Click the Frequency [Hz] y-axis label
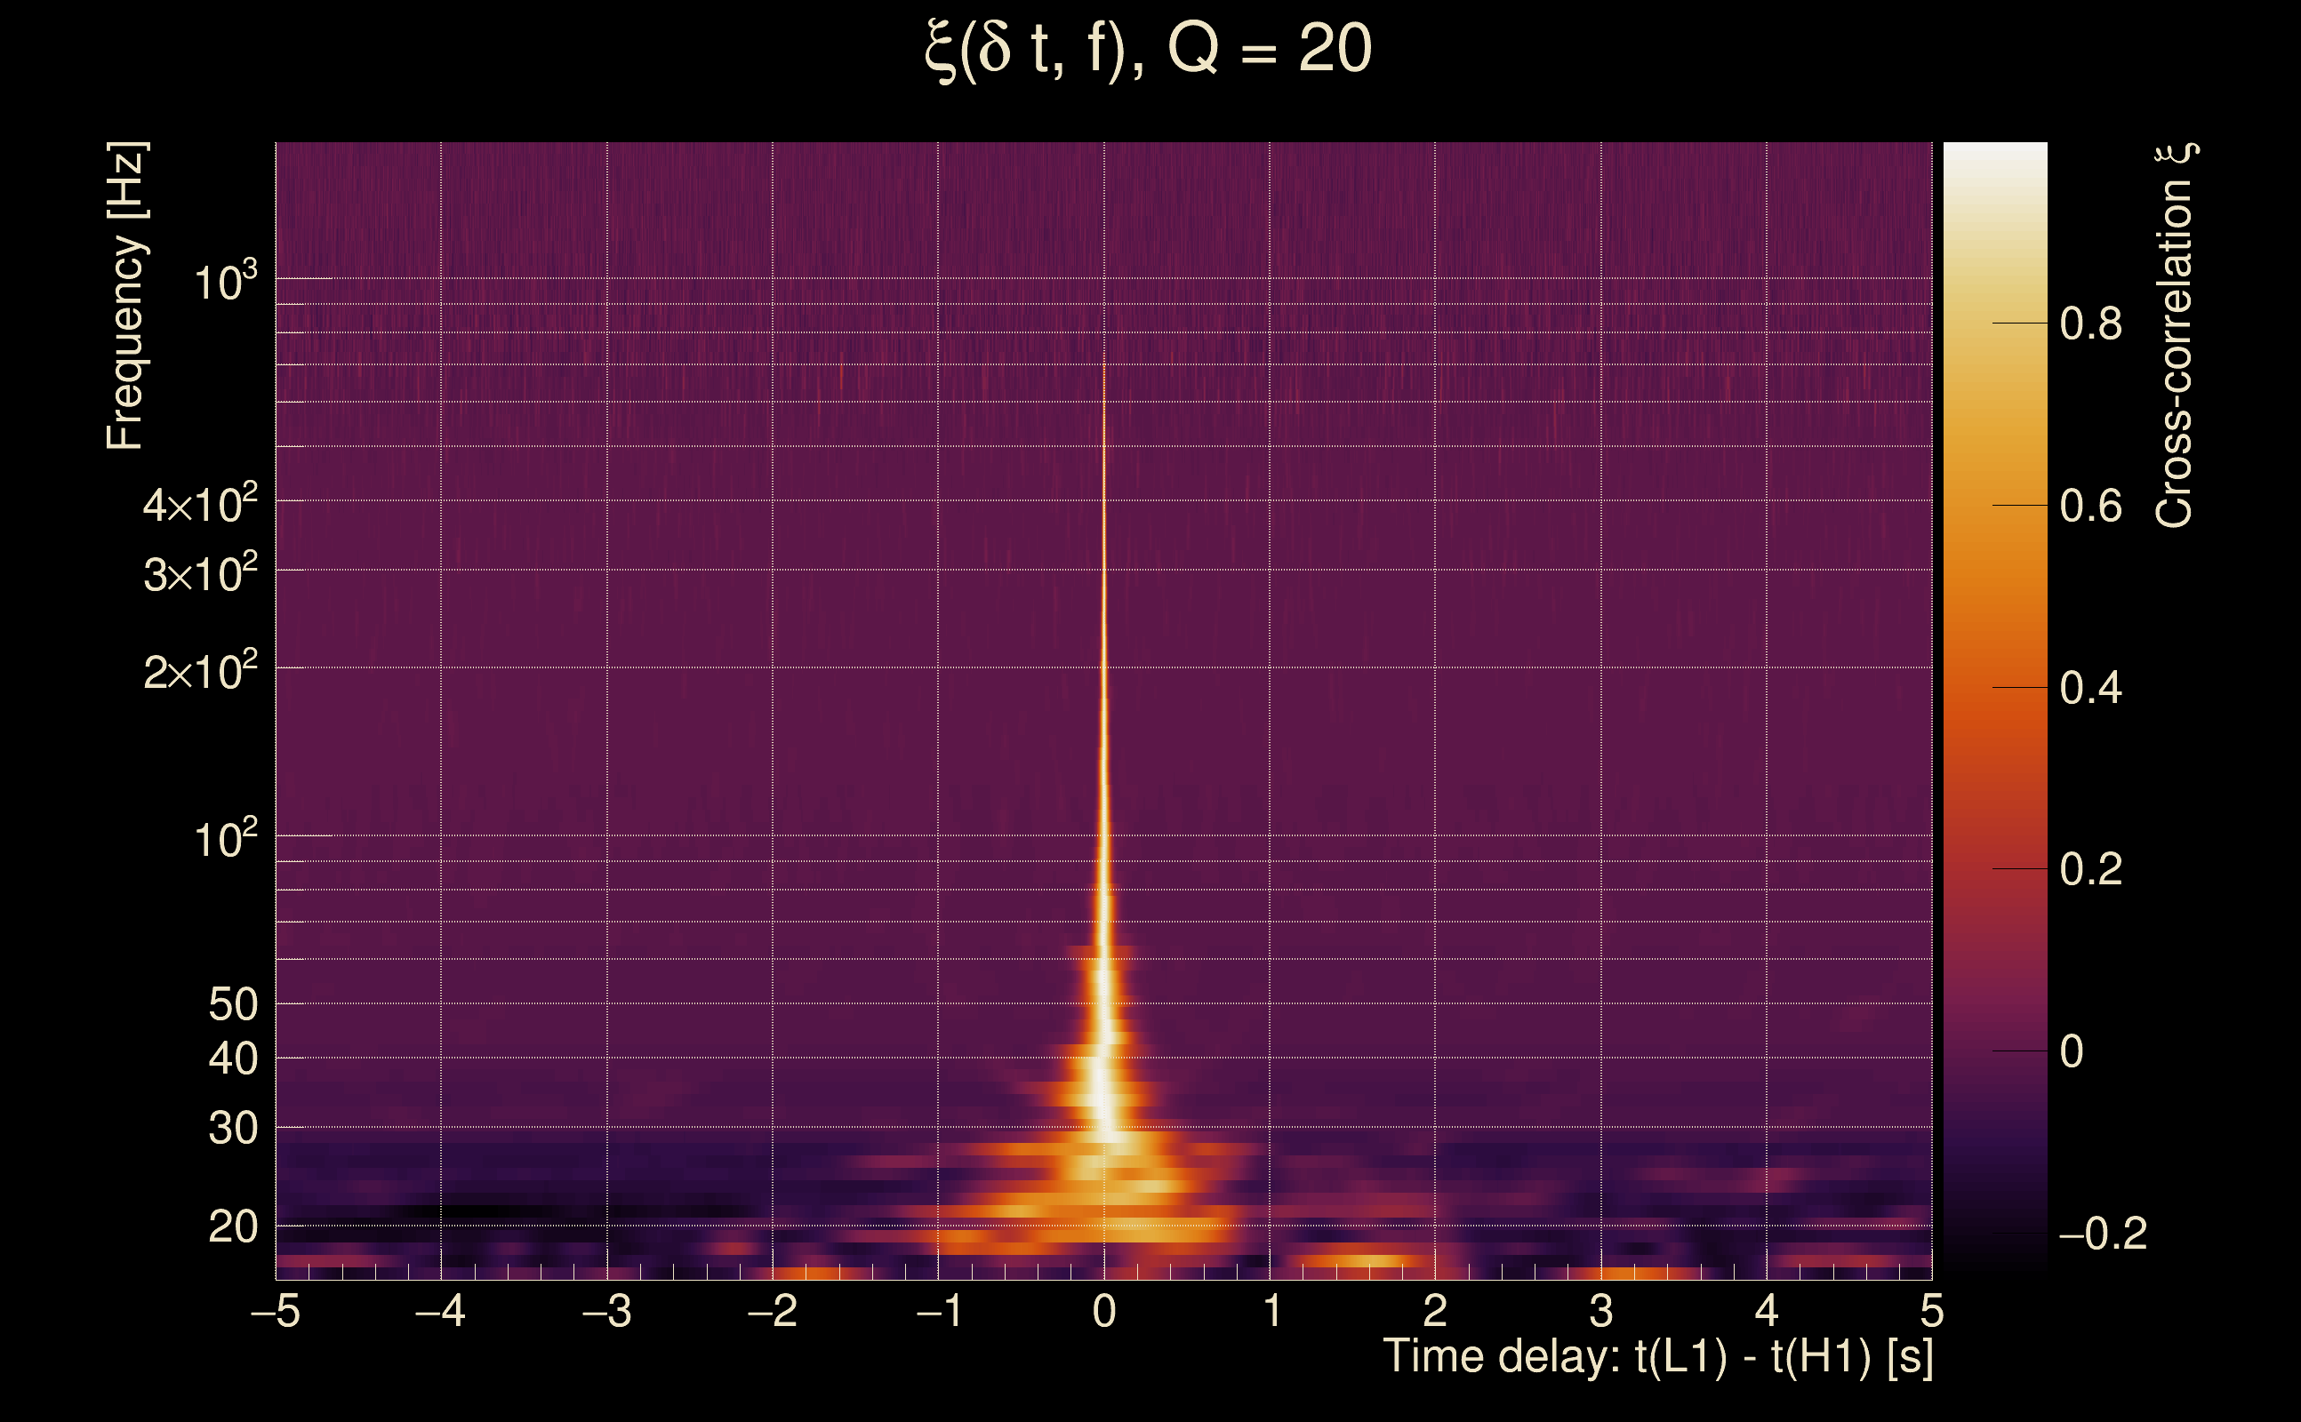 click(126, 295)
